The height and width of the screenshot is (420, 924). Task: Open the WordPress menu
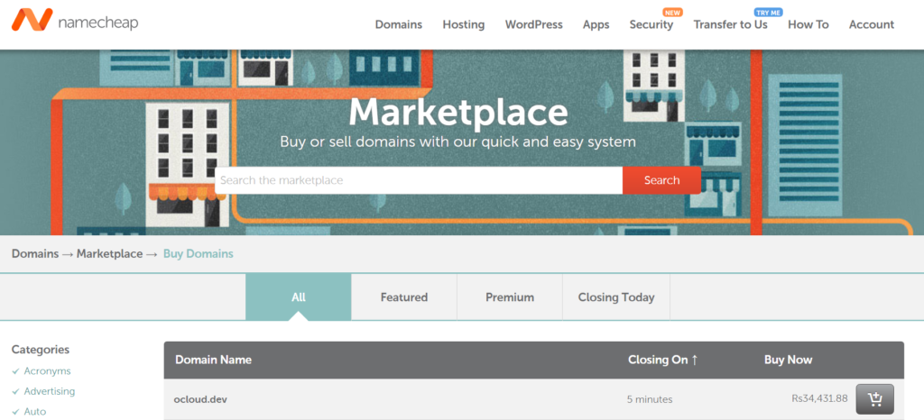click(534, 24)
